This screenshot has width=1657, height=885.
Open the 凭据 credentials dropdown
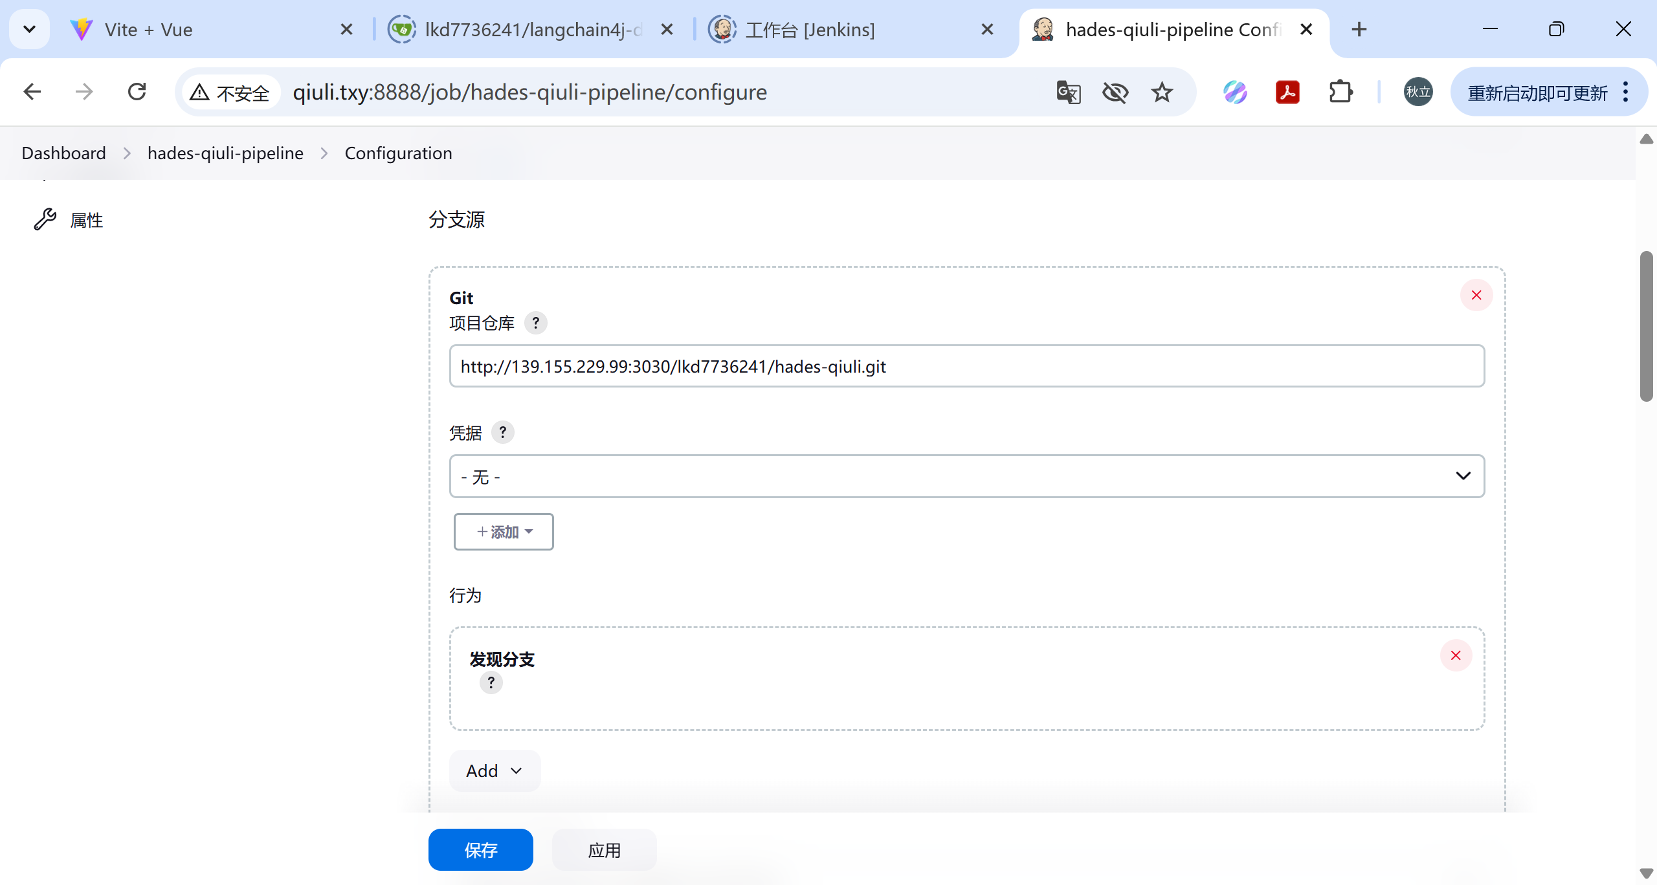tap(966, 476)
